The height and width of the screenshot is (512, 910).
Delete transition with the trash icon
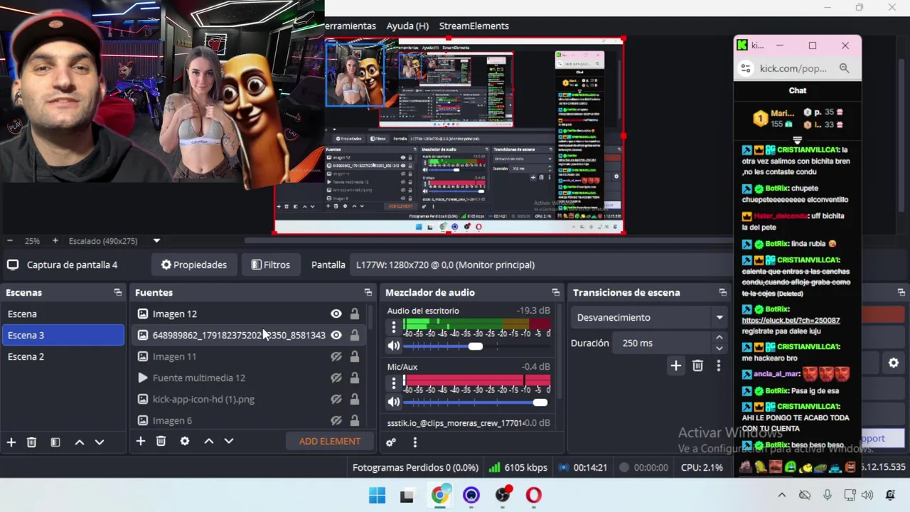697,366
